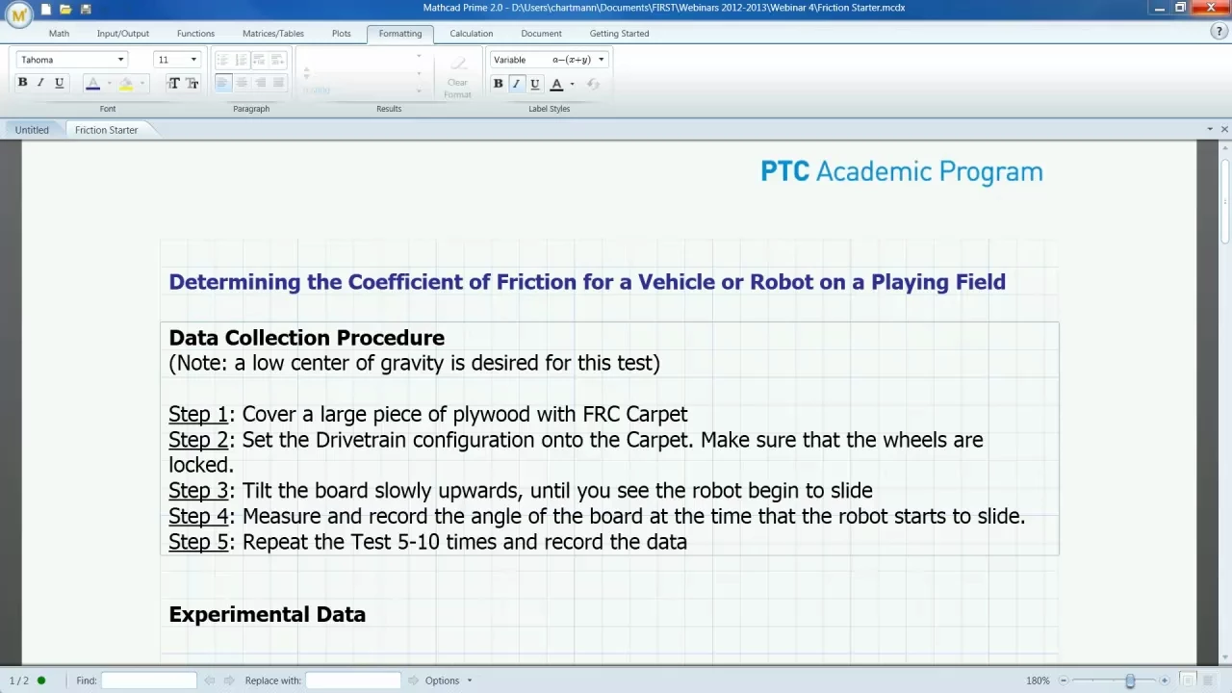Select the Functions ribbon tab
The image size is (1232, 693).
pyautogui.click(x=195, y=34)
